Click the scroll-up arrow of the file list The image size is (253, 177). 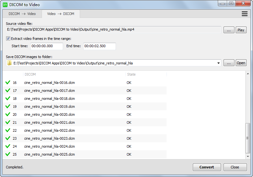[x=248, y=74]
